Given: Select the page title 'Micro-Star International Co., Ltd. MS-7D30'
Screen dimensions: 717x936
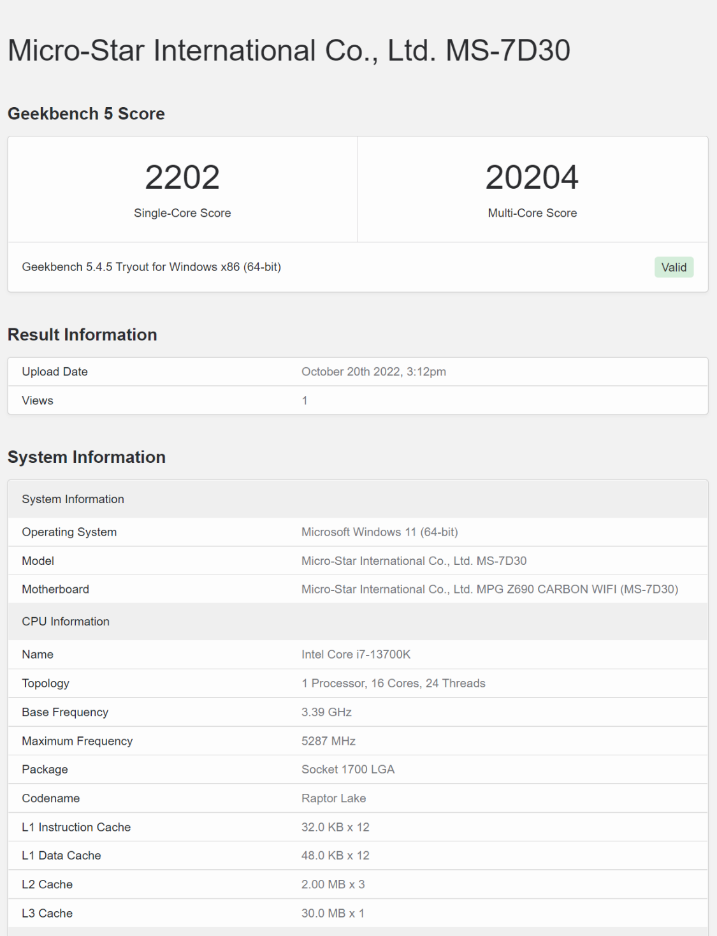Looking at the screenshot, I should coord(289,50).
